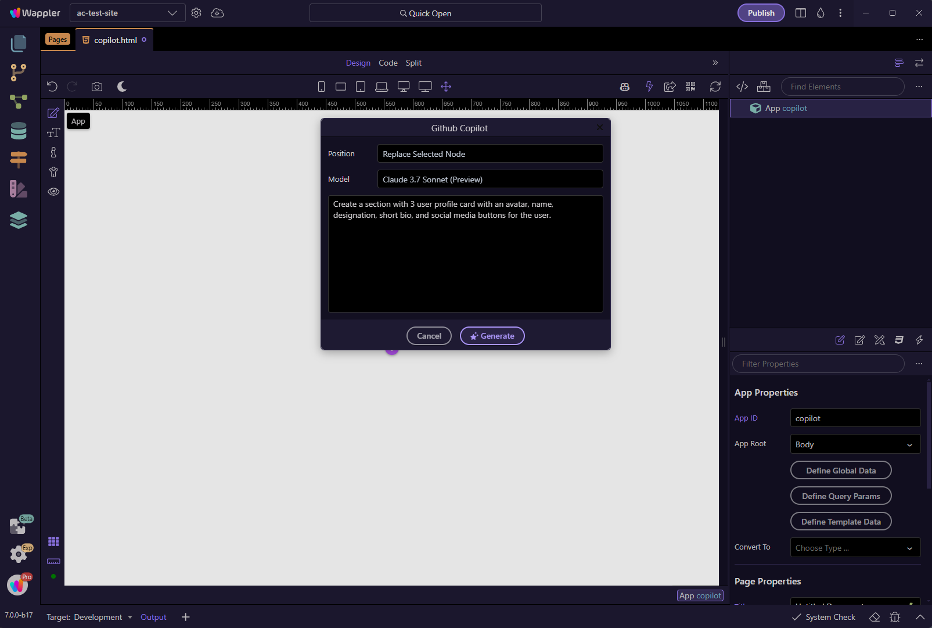Open the App Root Body dropdown
Viewport: 932px width, 628px height.
point(855,444)
